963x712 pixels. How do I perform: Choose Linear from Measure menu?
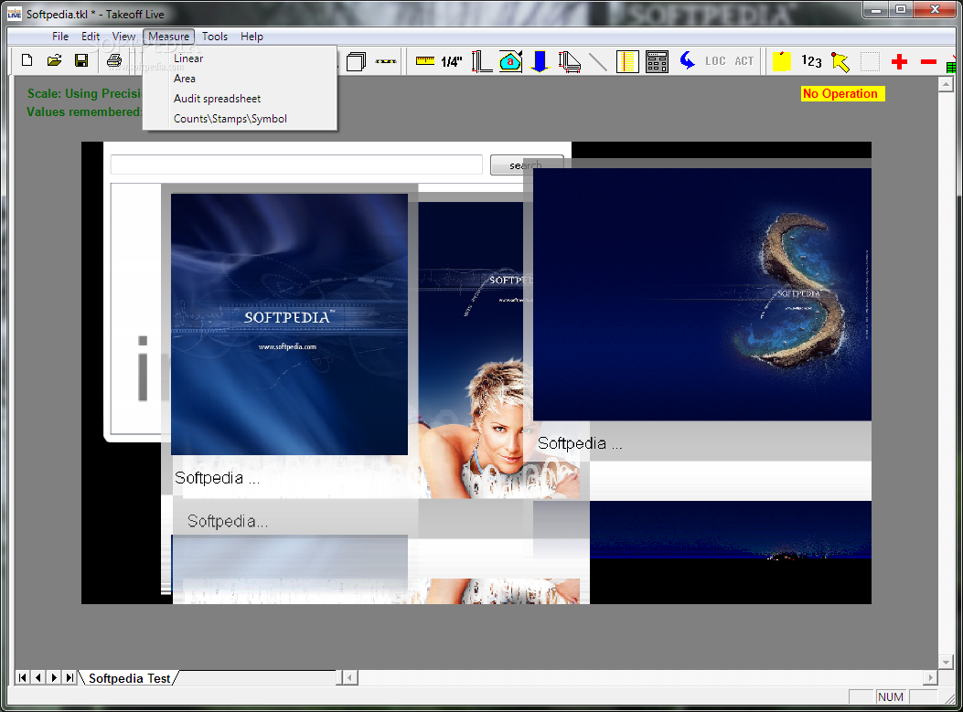tap(241, 58)
